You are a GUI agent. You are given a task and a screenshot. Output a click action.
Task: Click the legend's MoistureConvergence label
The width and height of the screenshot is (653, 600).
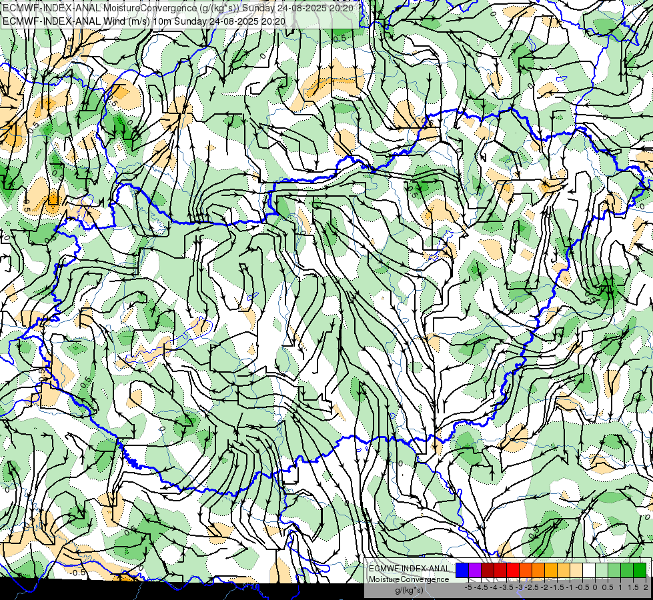pyautogui.click(x=409, y=579)
